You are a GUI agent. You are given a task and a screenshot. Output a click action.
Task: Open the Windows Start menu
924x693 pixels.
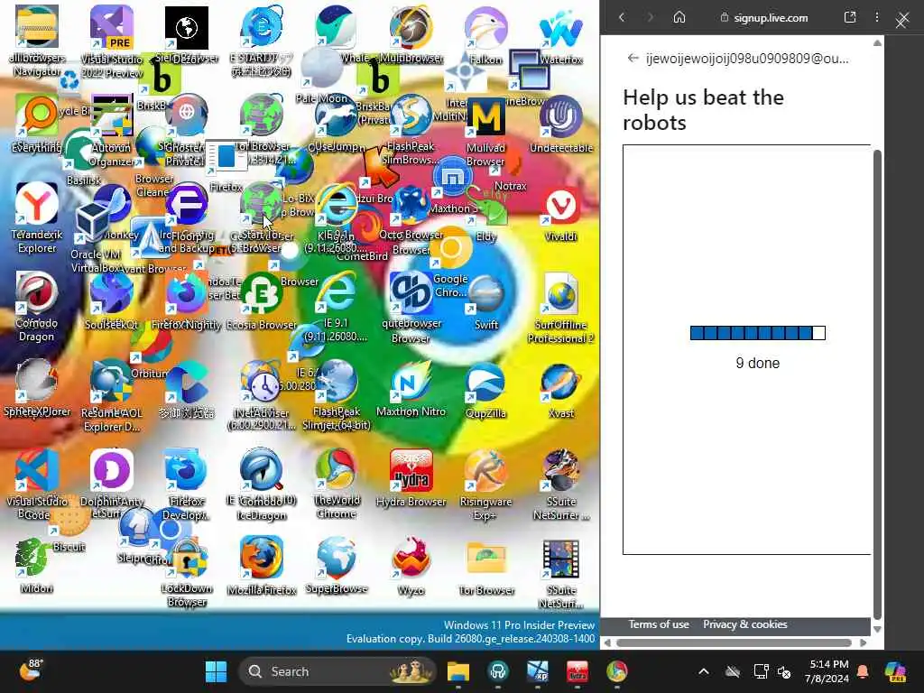pos(216,671)
